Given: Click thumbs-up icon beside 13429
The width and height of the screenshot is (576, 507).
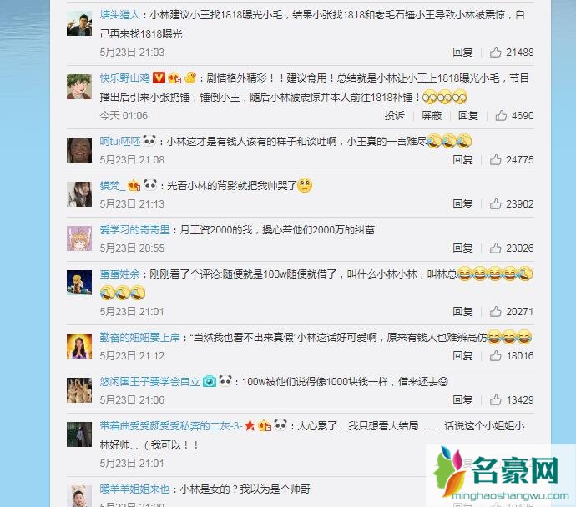Looking at the screenshot, I should [x=495, y=400].
